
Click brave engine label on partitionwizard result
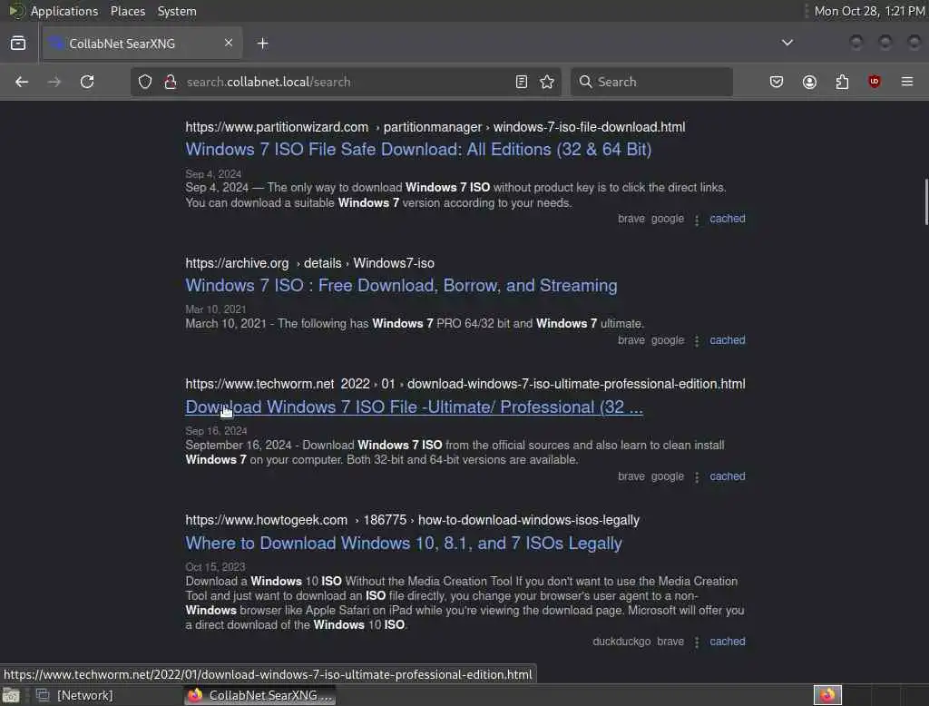631,219
